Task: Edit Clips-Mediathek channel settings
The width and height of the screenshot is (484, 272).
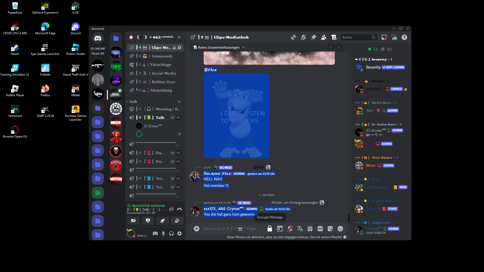Action: (179, 48)
